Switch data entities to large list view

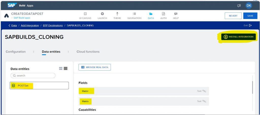pos(61,69)
